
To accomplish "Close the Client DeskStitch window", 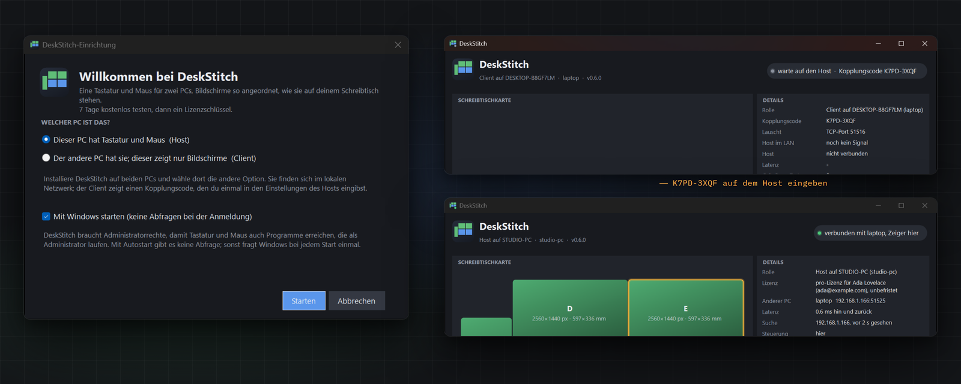I will tap(924, 43).
